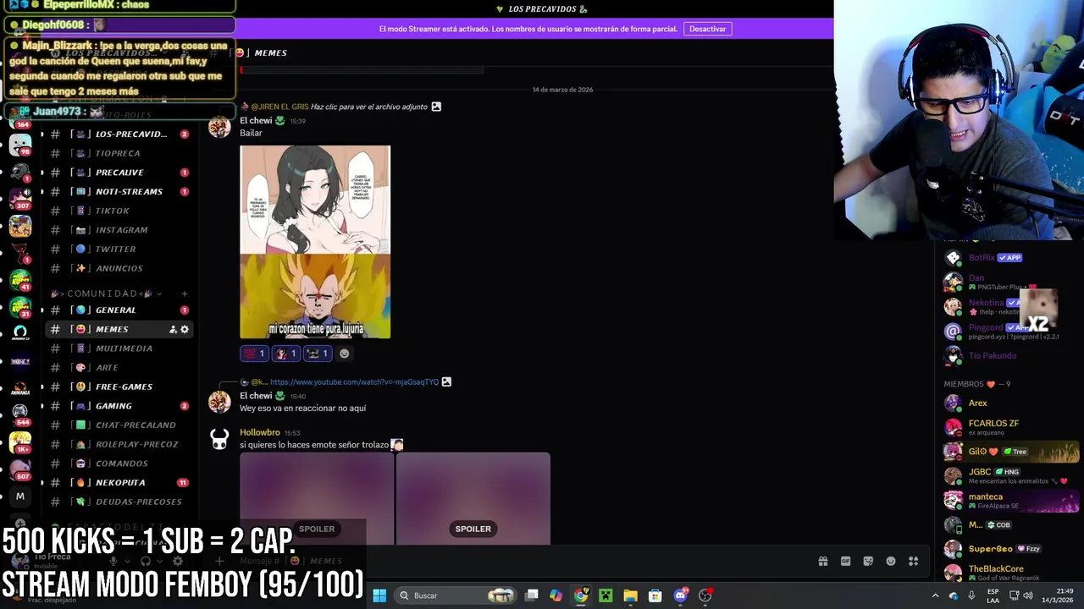Click plus attach button in message bar
Image resolution: width=1084 pixels, height=609 pixels.
tap(219, 561)
